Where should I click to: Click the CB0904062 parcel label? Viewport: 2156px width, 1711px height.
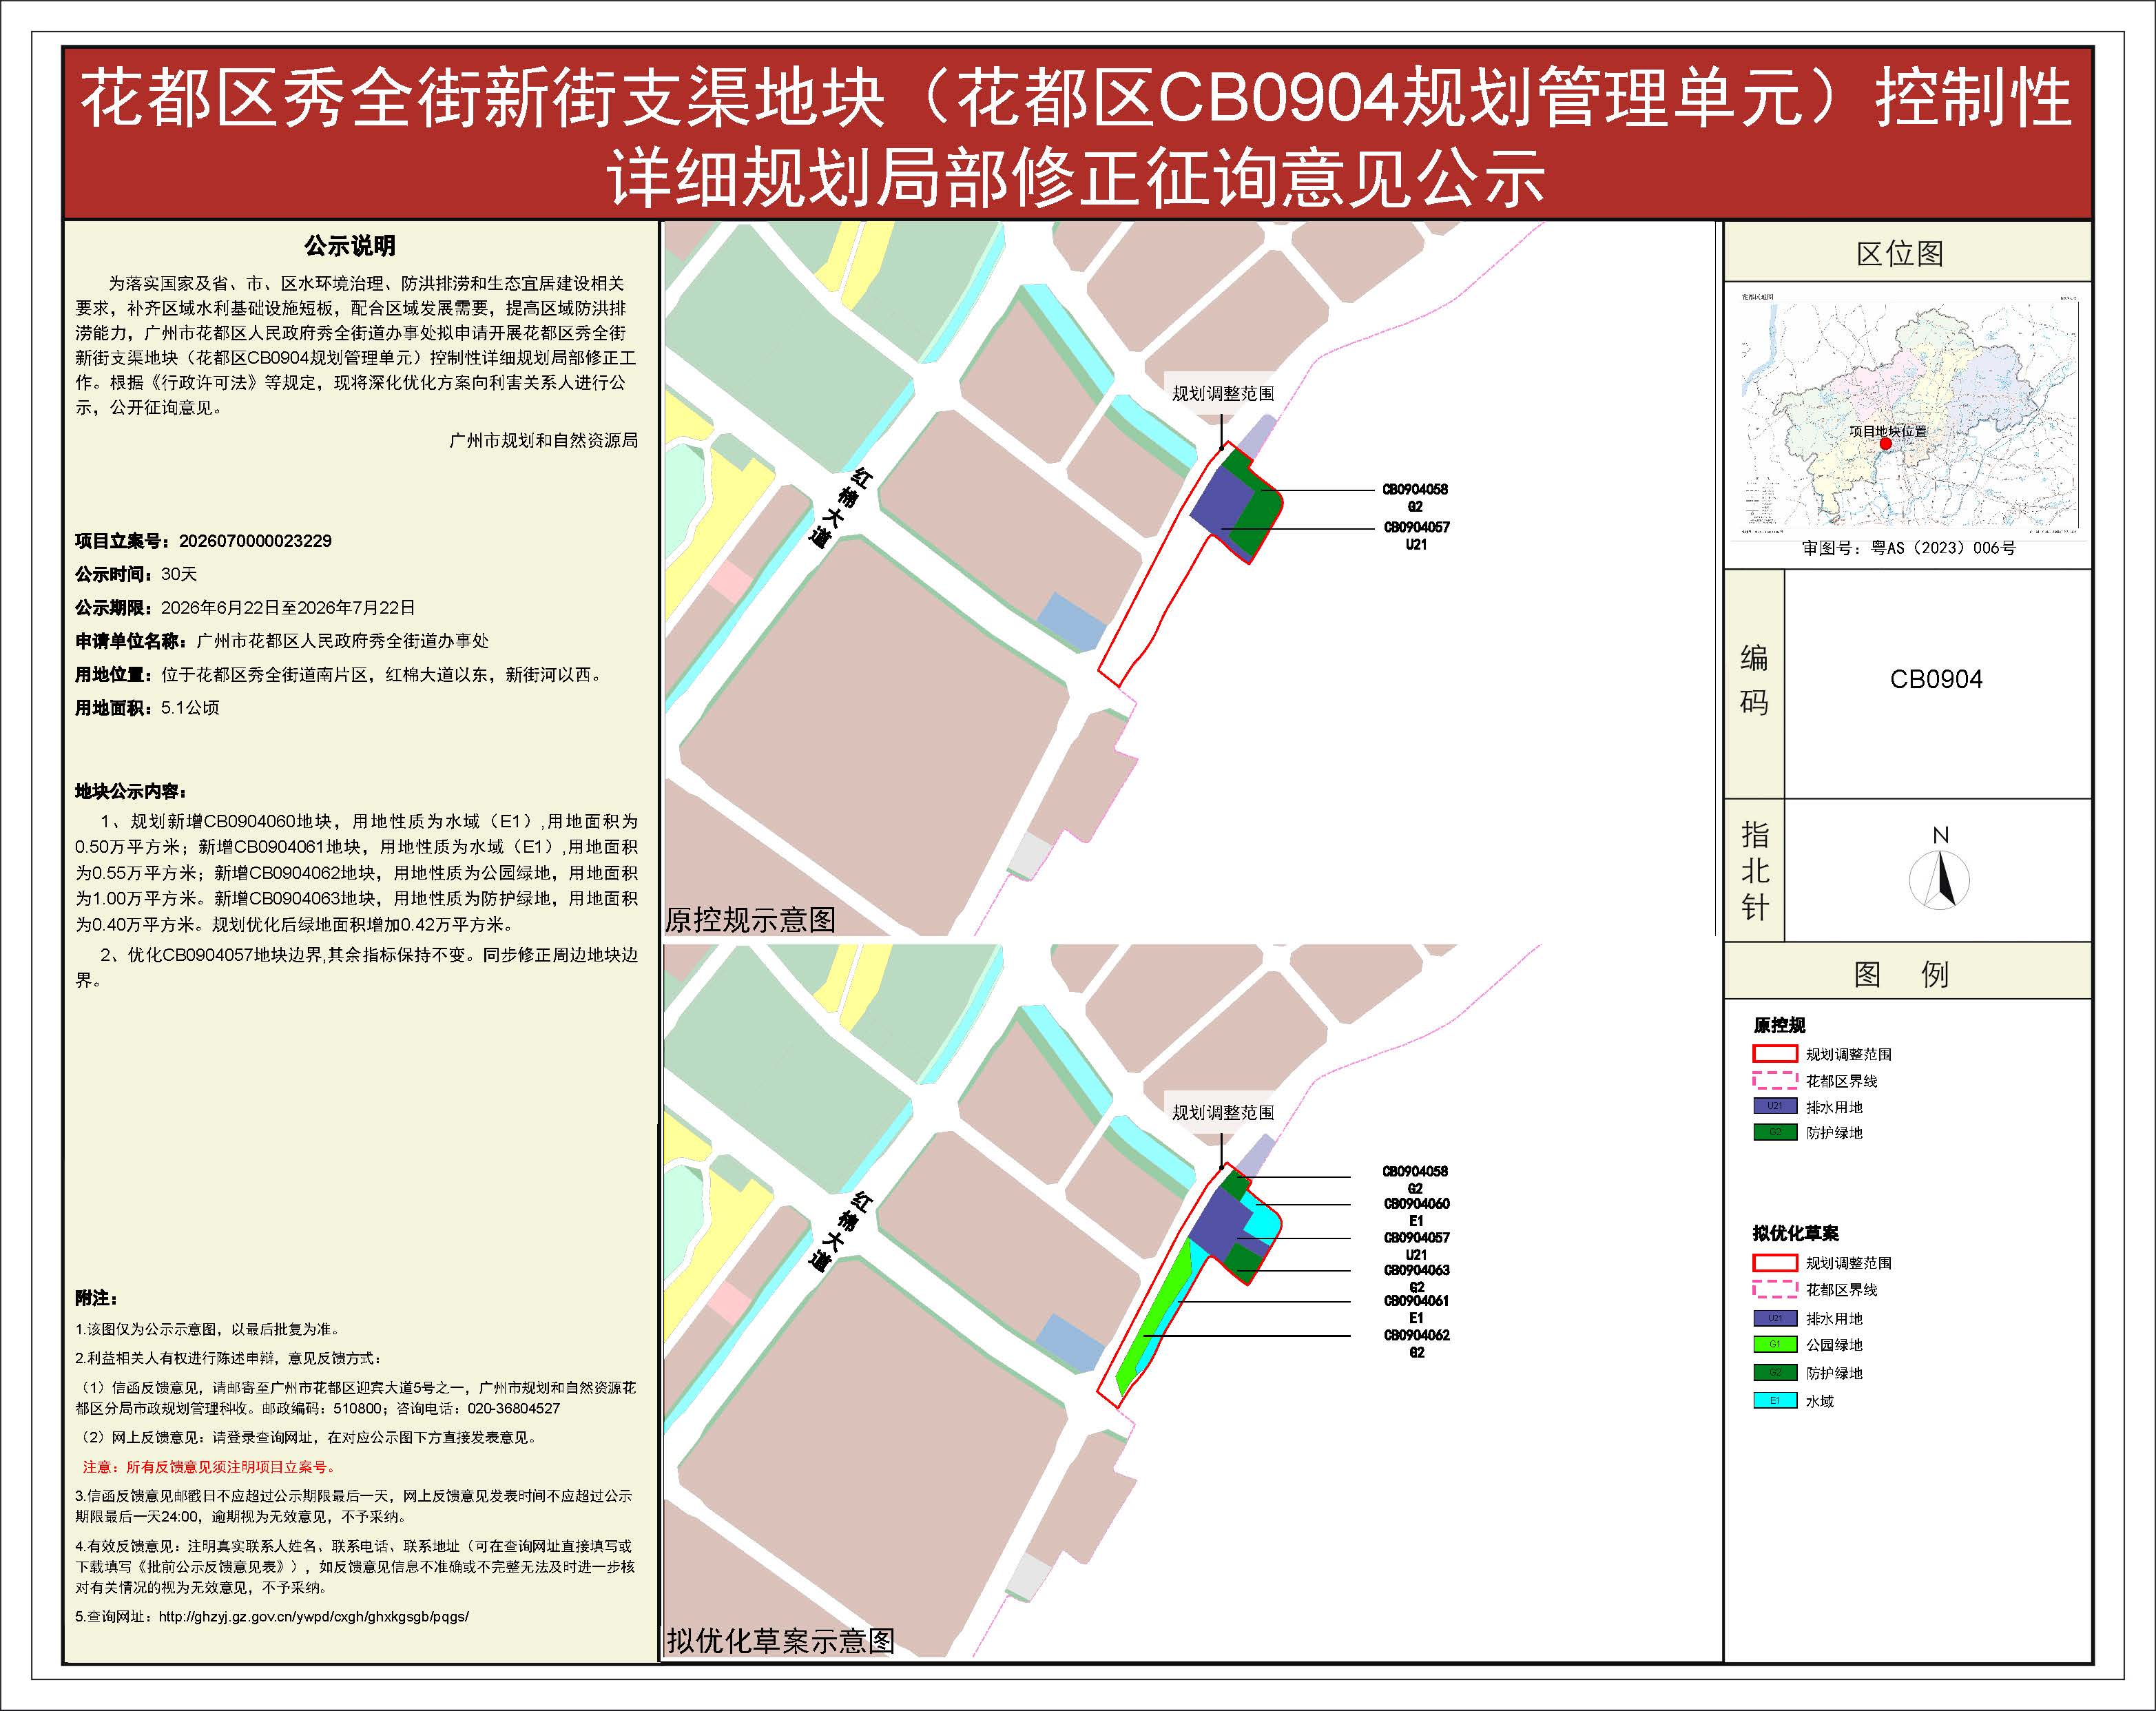pos(1416,1344)
